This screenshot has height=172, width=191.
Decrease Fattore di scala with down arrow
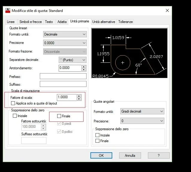[x=79, y=99]
